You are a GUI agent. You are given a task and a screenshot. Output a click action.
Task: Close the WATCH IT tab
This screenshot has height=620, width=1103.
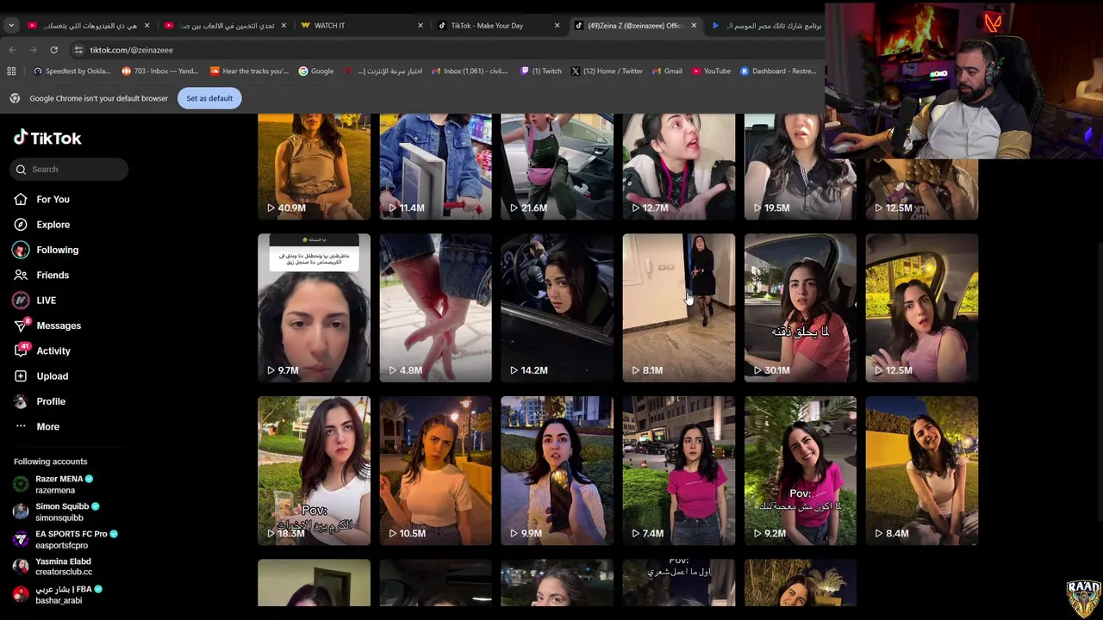[x=421, y=26]
